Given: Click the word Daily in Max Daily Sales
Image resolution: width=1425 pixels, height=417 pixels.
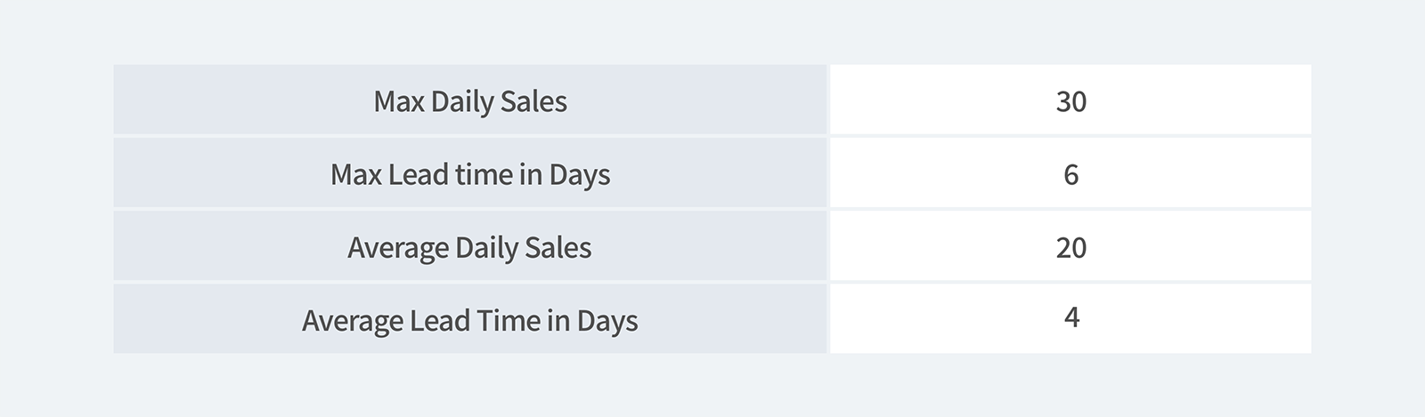Looking at the screenshot, I should (461, 101).
